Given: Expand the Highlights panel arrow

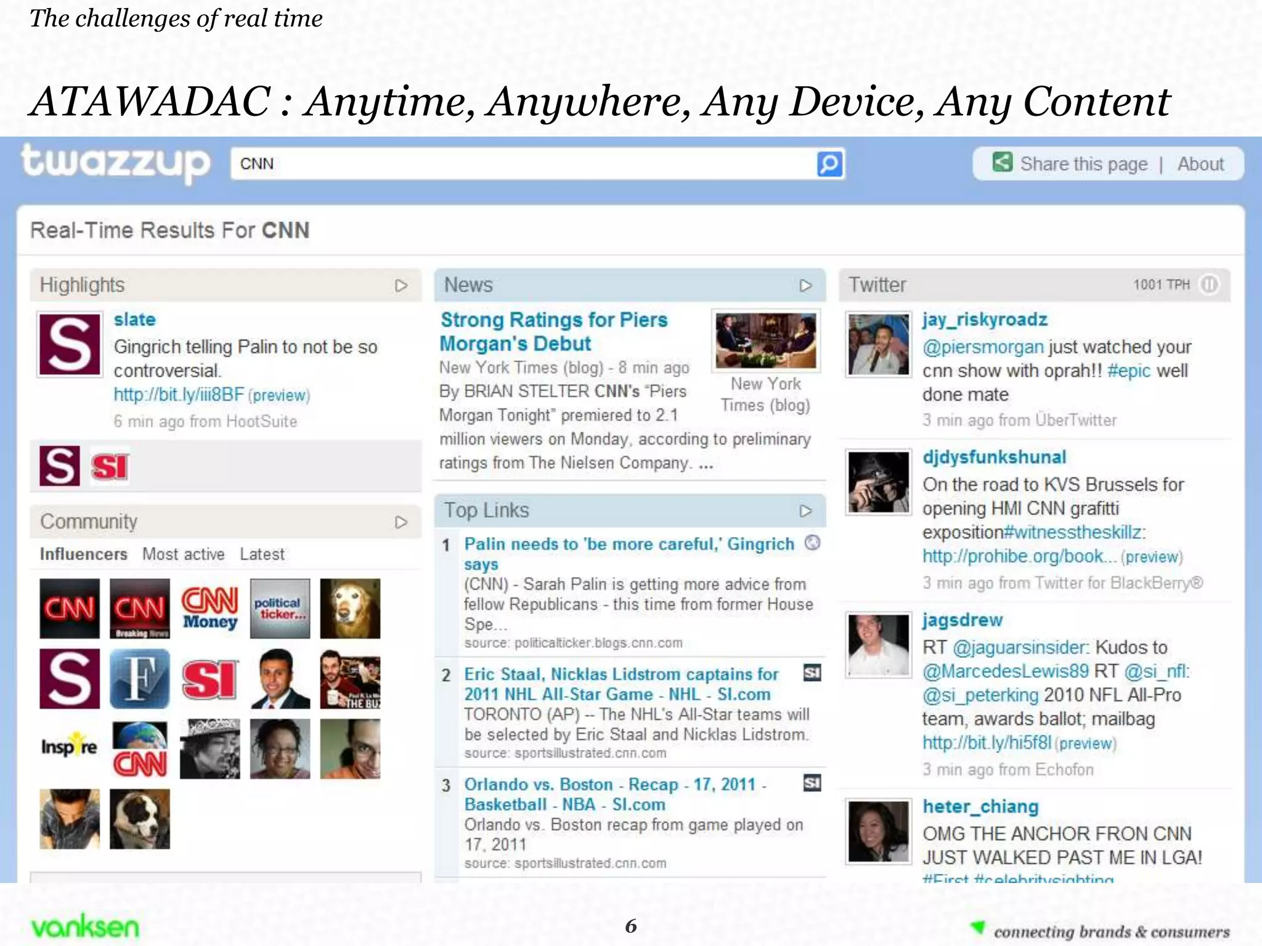Looking at the screenshot, I should (401, 286).
